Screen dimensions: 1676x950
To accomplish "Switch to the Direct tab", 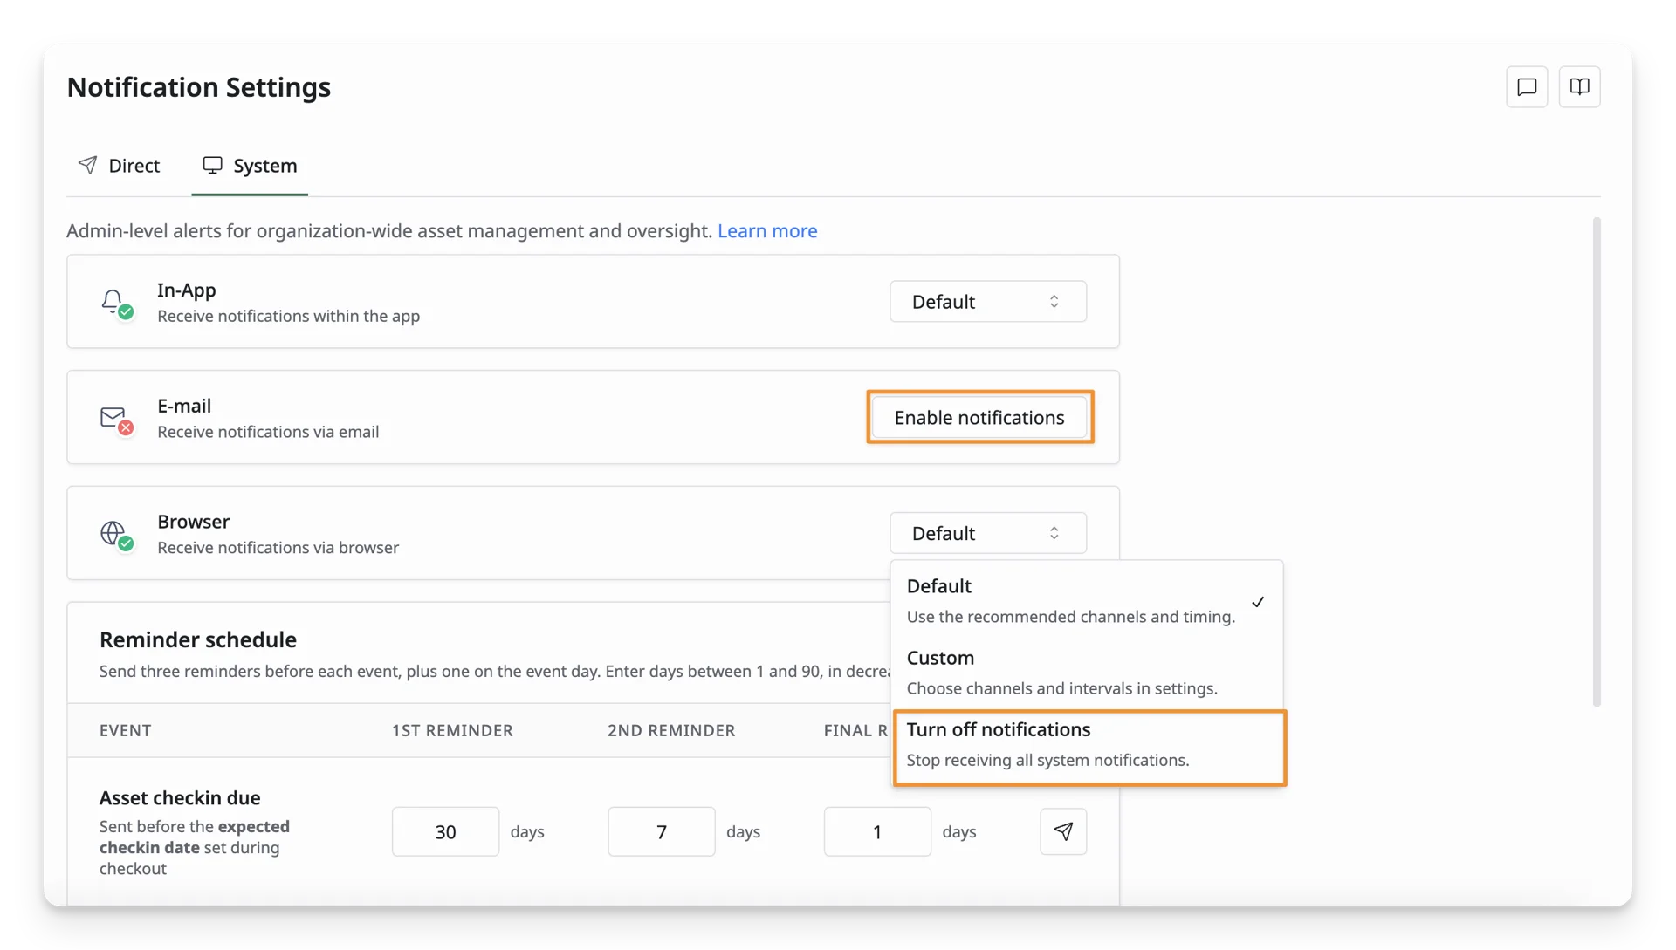I will point(120,166).
